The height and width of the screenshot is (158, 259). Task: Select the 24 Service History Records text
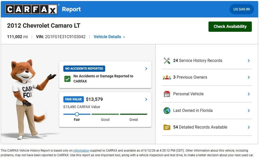click(x=198, y=61)
